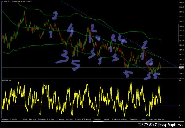The height and width of the screenshot is (128, 185).
Task: Click the 4 Jan 2016 date marker
Action: tap(162, 119)
